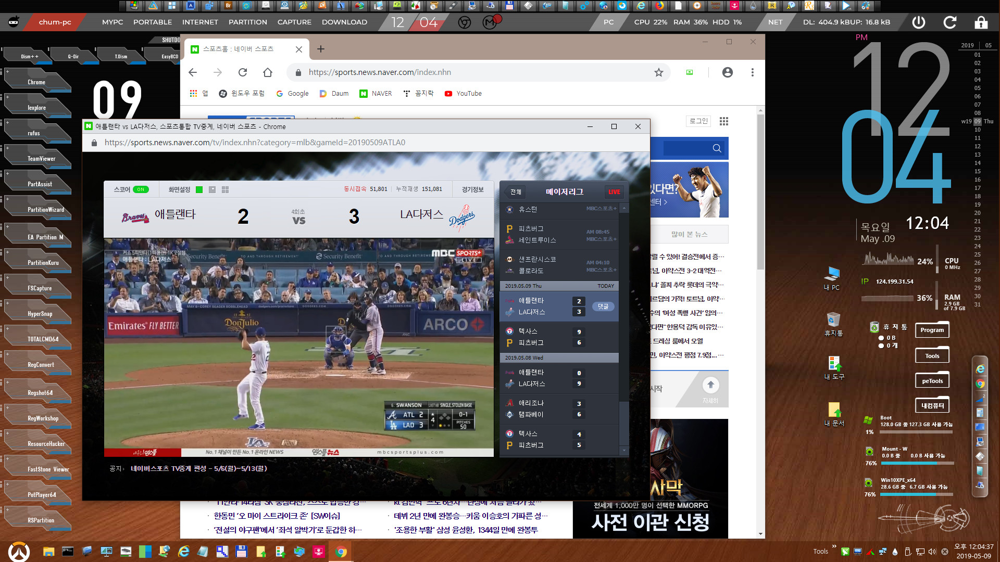Open the Daum bookmark
Image resolution: width=1000 pixels, height=562 pixels.
334,94
